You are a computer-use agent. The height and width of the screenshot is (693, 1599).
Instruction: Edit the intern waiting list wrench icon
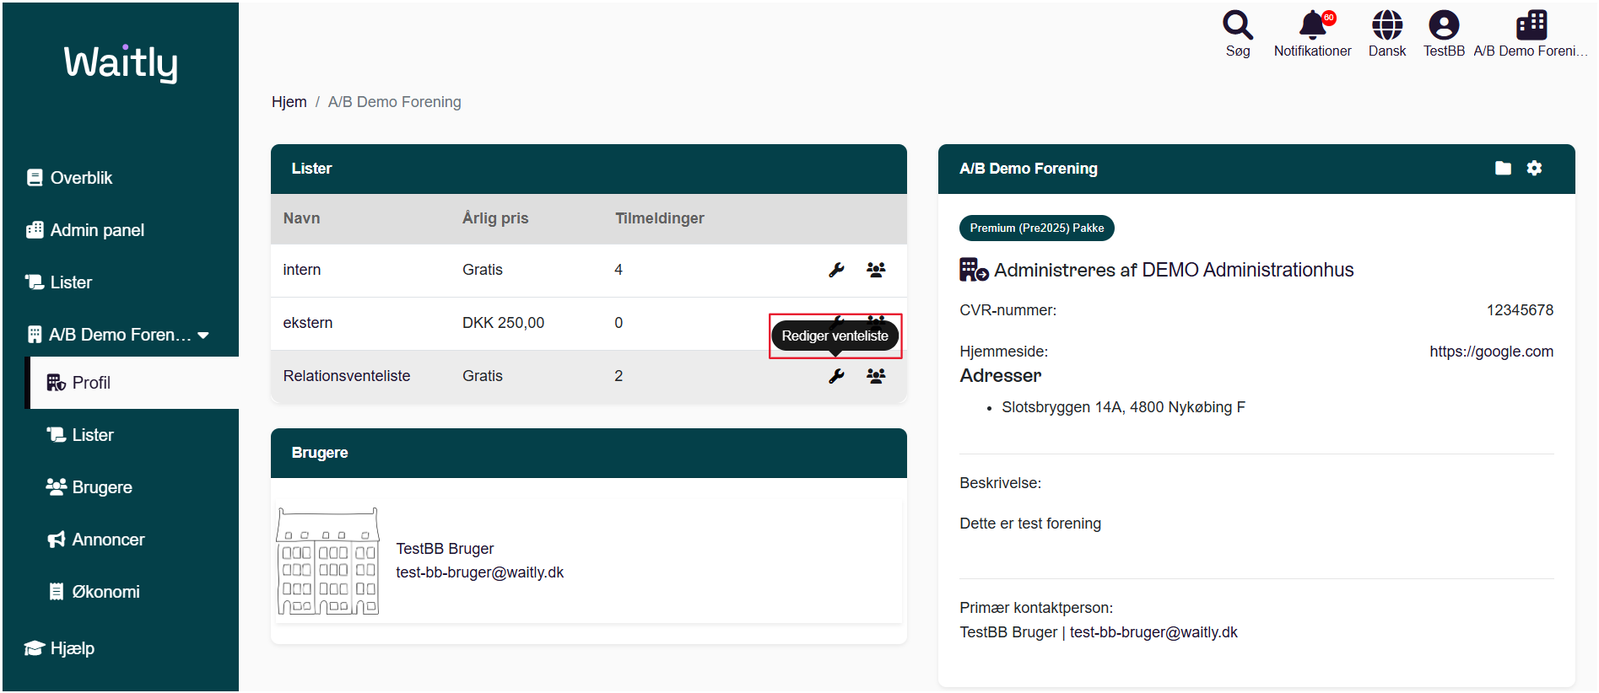(836, 270)
